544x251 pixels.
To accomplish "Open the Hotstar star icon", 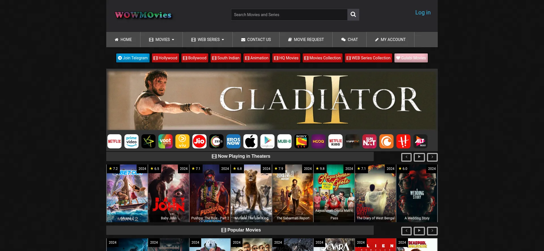I will click(148, 141).
